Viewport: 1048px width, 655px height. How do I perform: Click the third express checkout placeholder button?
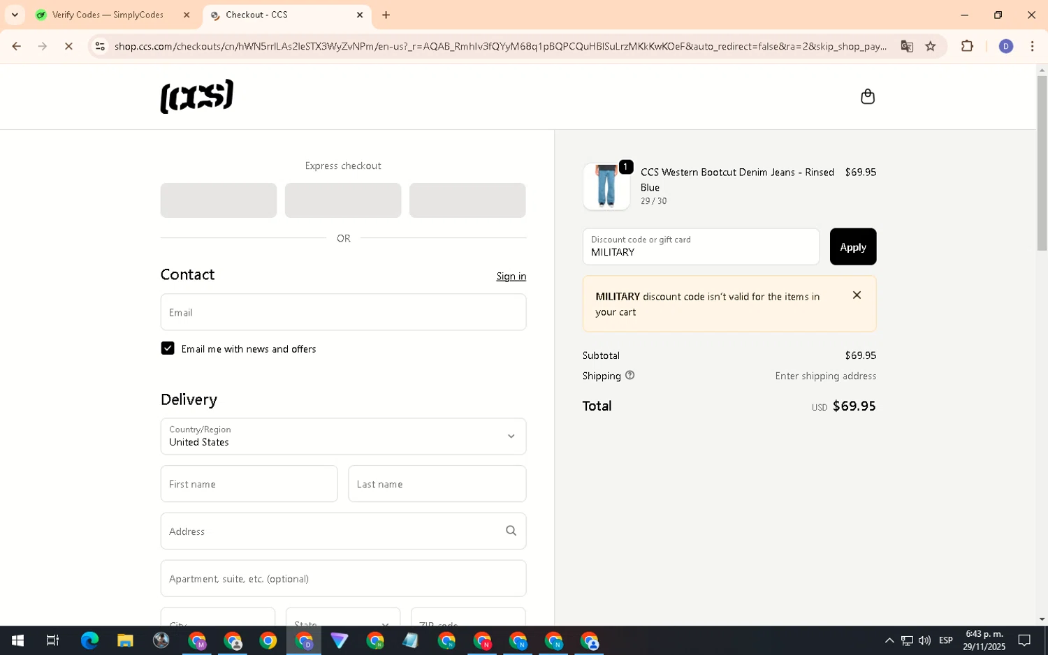coord(467,200)
